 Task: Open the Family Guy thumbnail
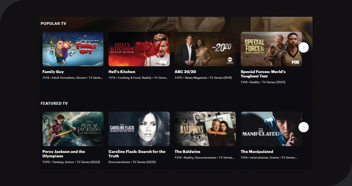pyautogui.click(x=73, y=49)
